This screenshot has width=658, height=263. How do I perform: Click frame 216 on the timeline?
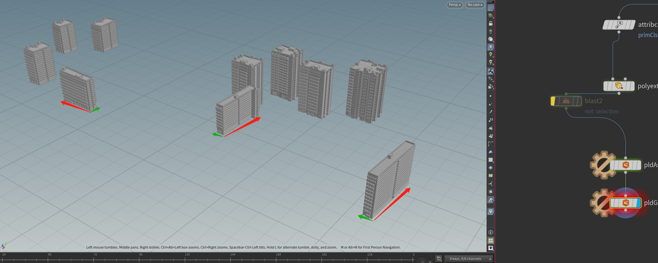(370, 254)
